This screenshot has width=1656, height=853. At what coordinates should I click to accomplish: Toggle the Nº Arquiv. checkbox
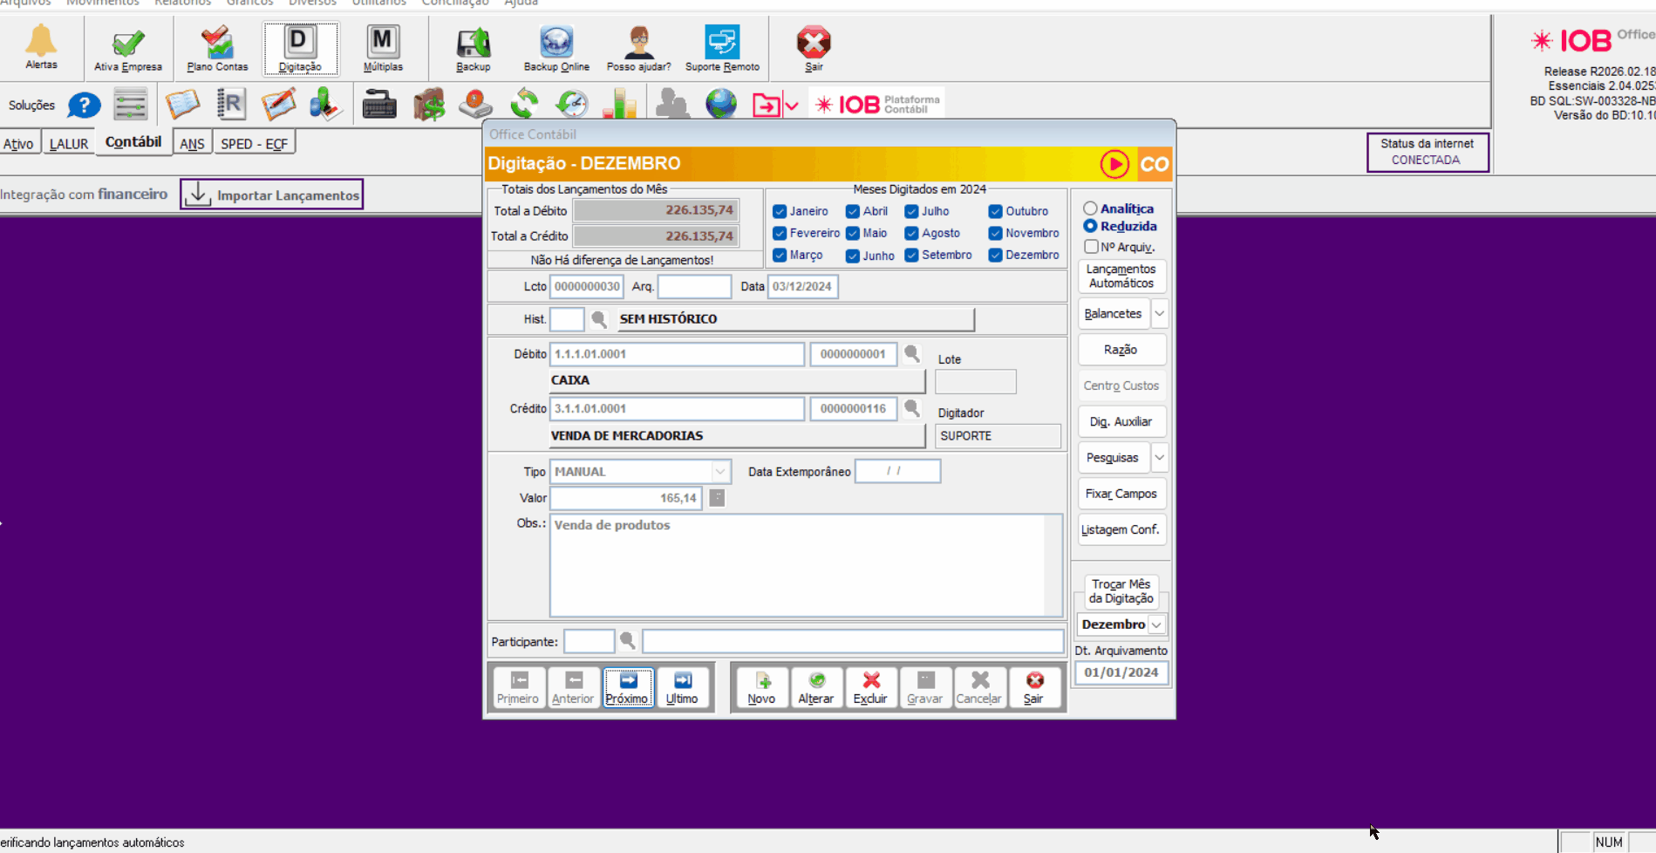[x=1091, y=247]
